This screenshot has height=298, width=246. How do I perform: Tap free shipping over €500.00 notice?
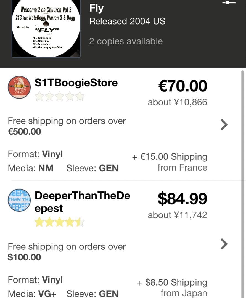(x=67, y=126)
